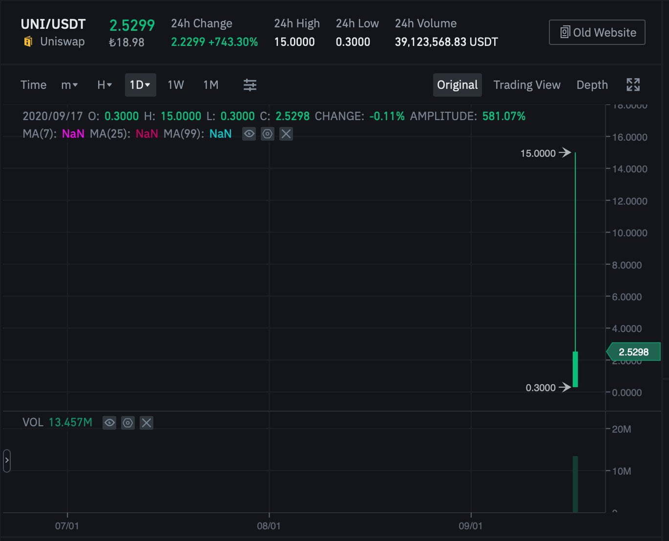The width and height of the screenshot is (669, 541).
Task: Click the Uniswap coin info icon
Action: click(28, 42)
